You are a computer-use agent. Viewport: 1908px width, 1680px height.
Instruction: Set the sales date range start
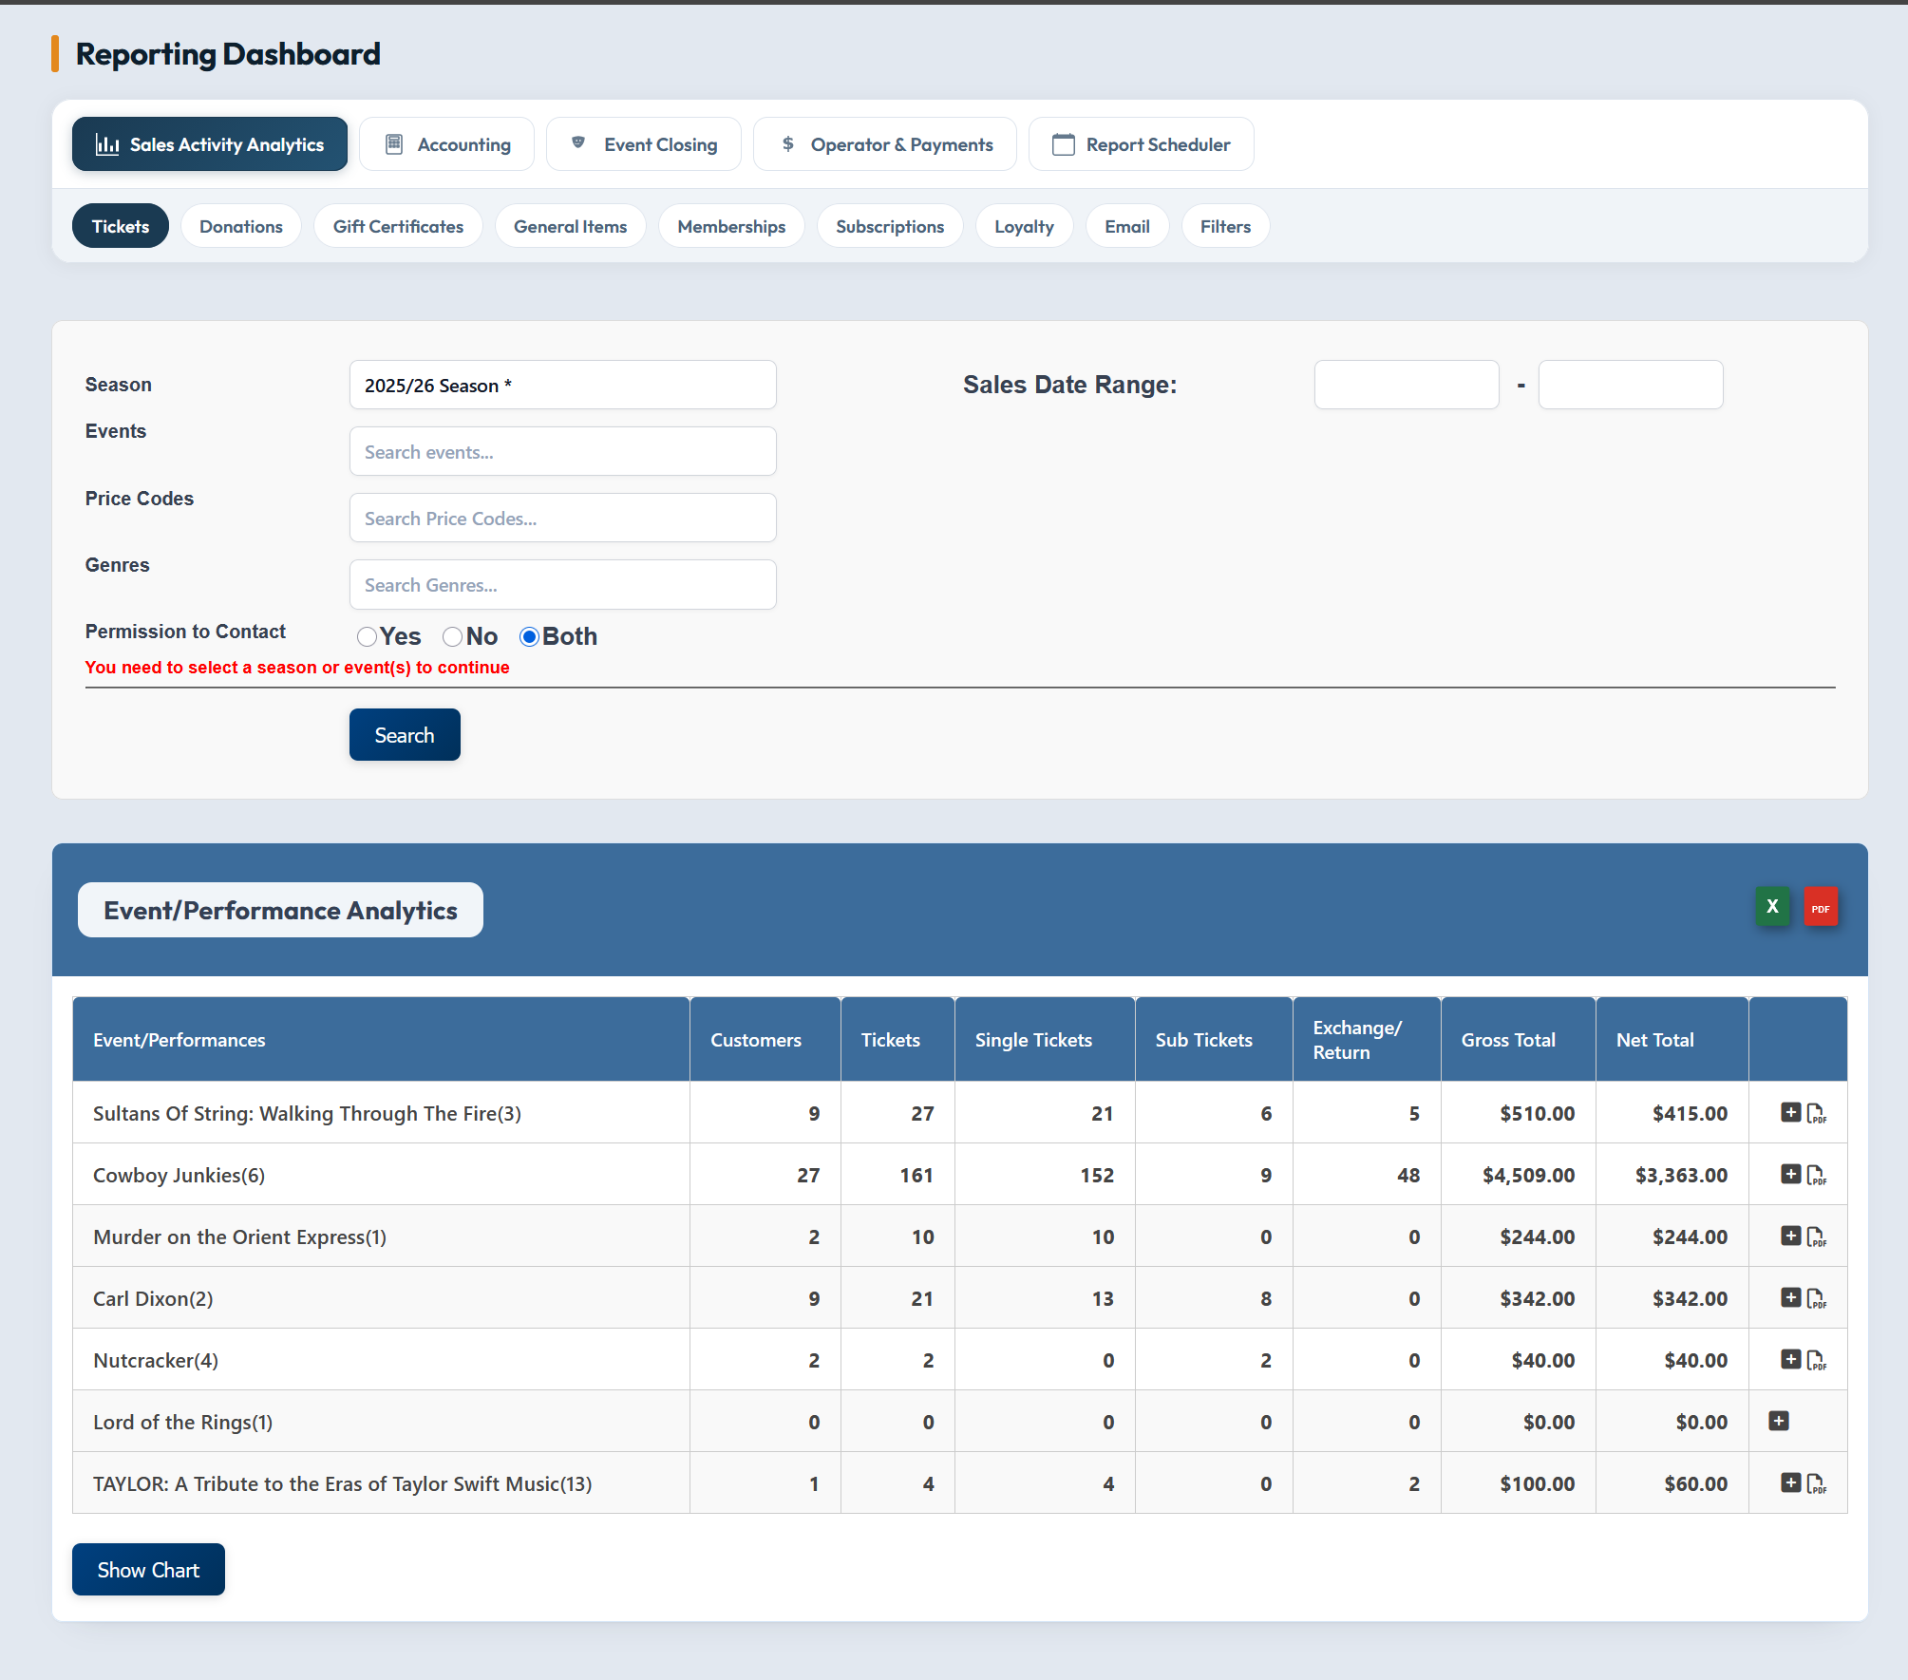coord(1407,385)
